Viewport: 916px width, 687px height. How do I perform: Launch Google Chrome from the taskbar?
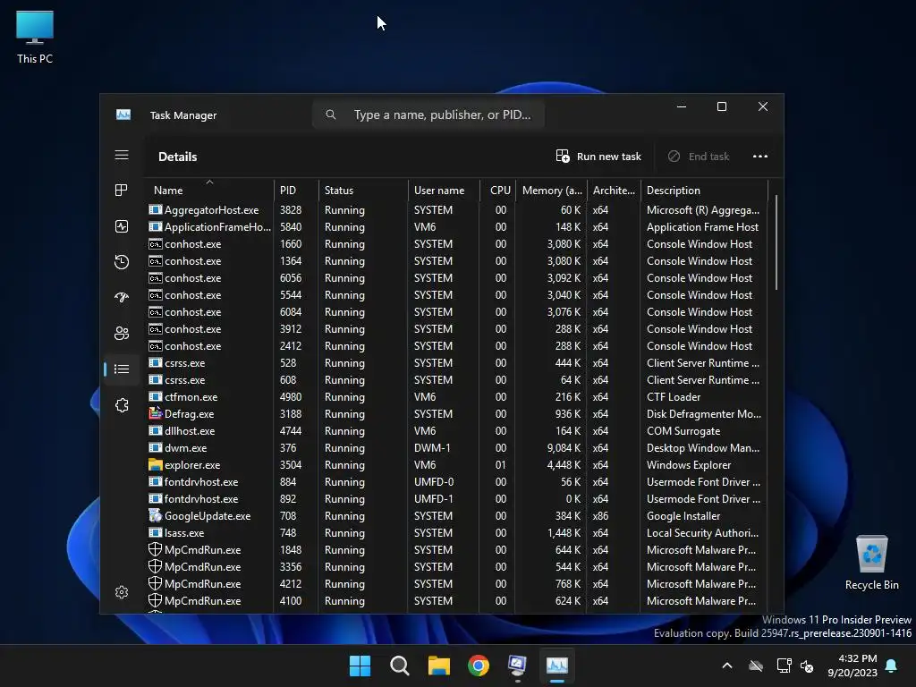479,666
